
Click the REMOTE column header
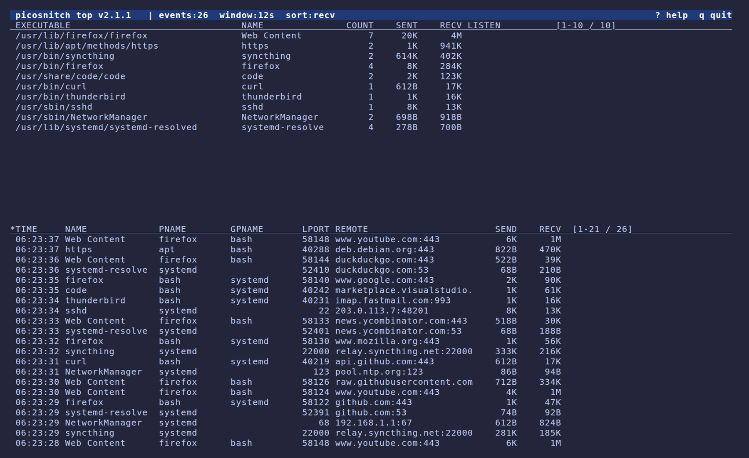tap(352, 229)
